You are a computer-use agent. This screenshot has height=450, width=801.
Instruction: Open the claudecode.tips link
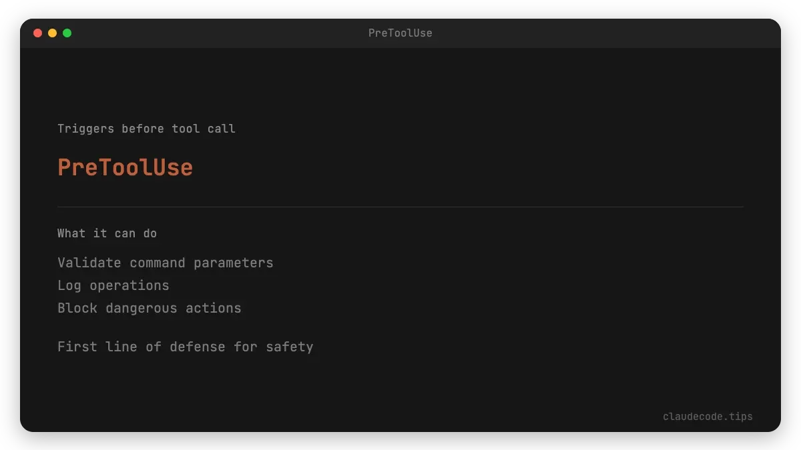708,417
